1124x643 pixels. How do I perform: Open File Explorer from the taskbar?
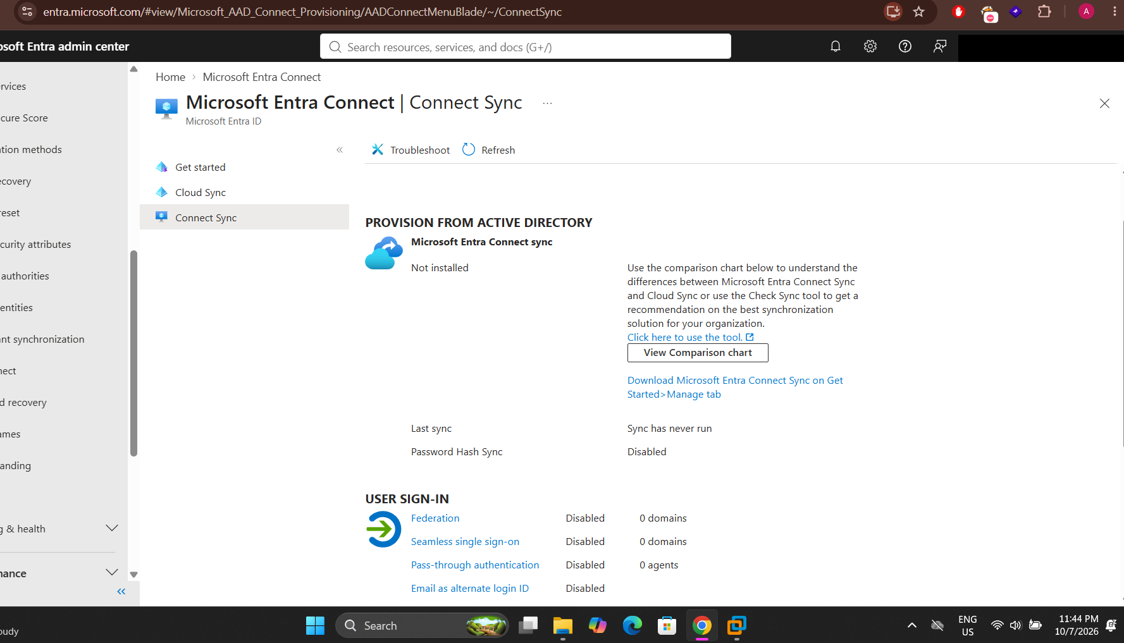pos(562,625)
